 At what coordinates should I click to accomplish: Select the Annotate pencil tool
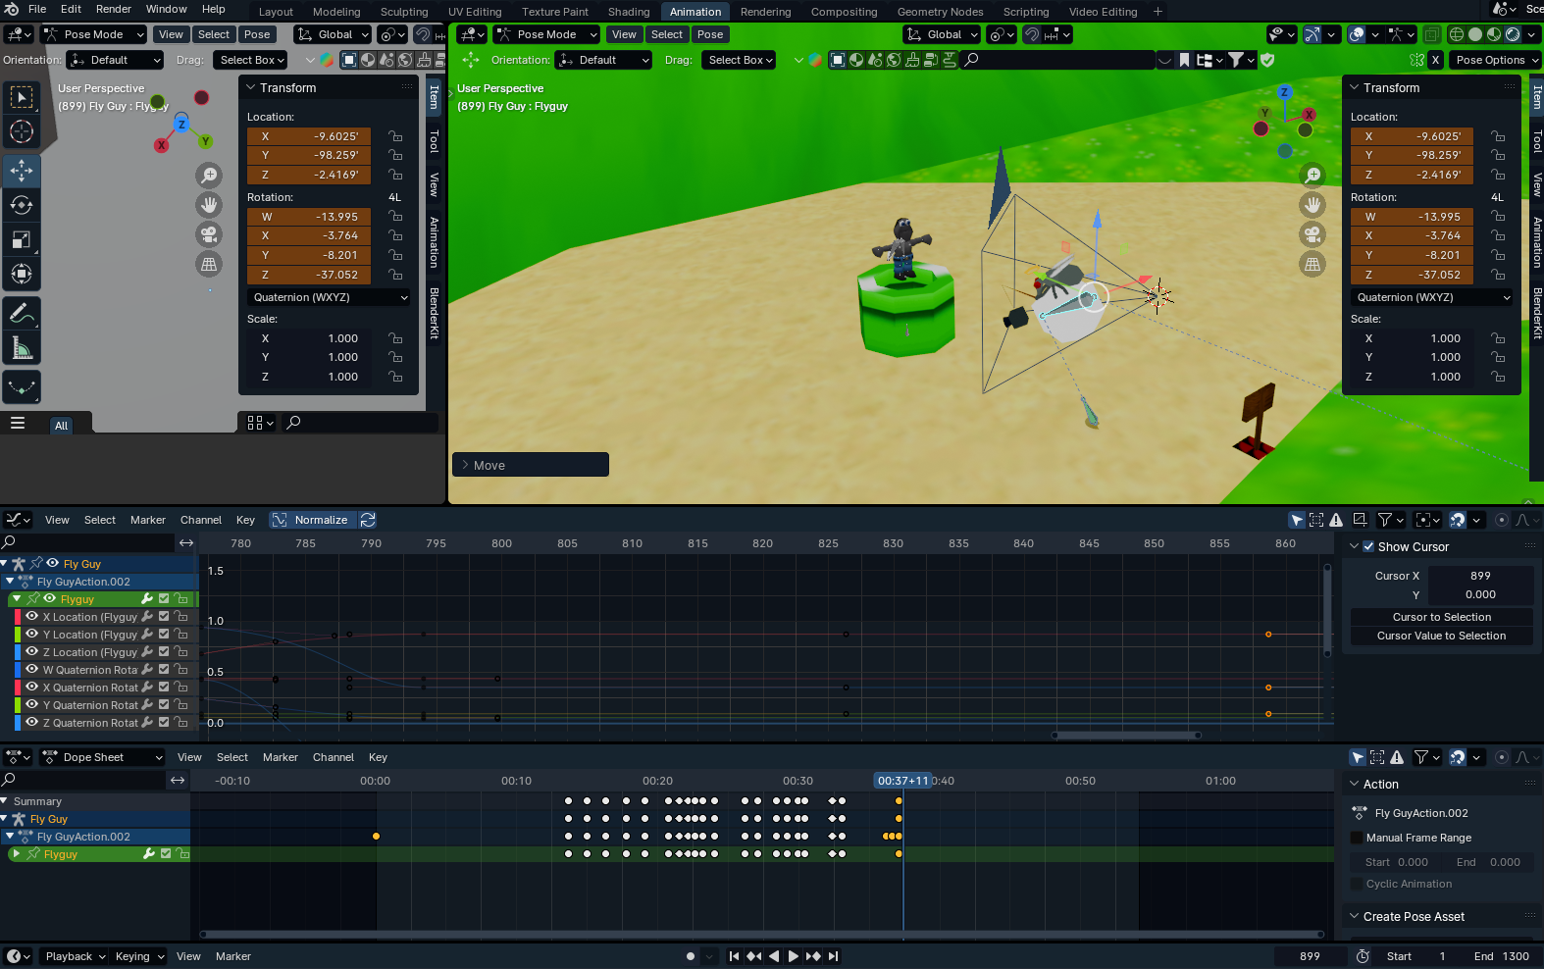[x=22, y=314]
